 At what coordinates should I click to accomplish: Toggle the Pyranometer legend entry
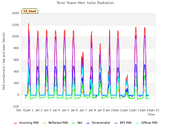99,123
